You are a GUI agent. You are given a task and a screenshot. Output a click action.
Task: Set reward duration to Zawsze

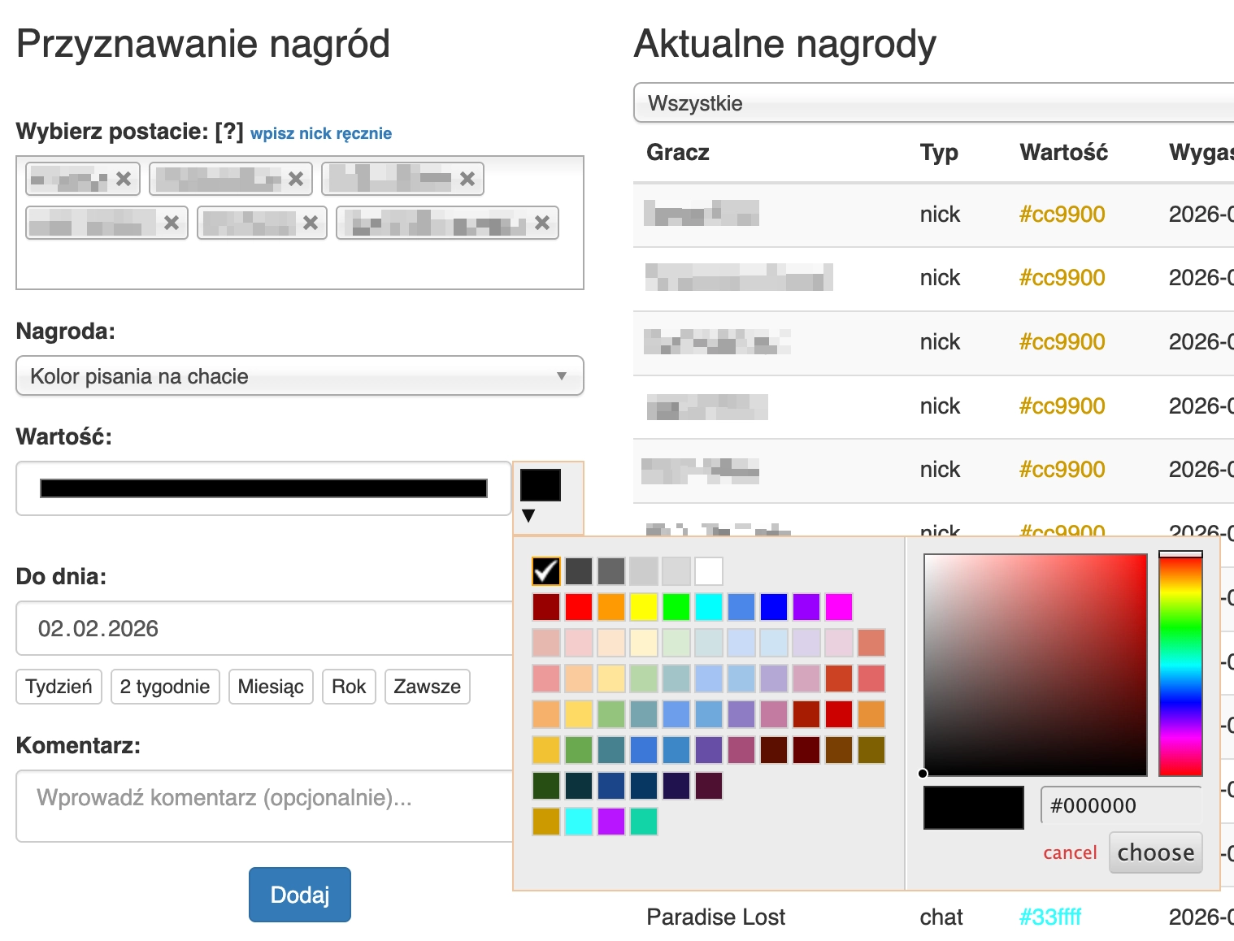click(x=427, y=687)
